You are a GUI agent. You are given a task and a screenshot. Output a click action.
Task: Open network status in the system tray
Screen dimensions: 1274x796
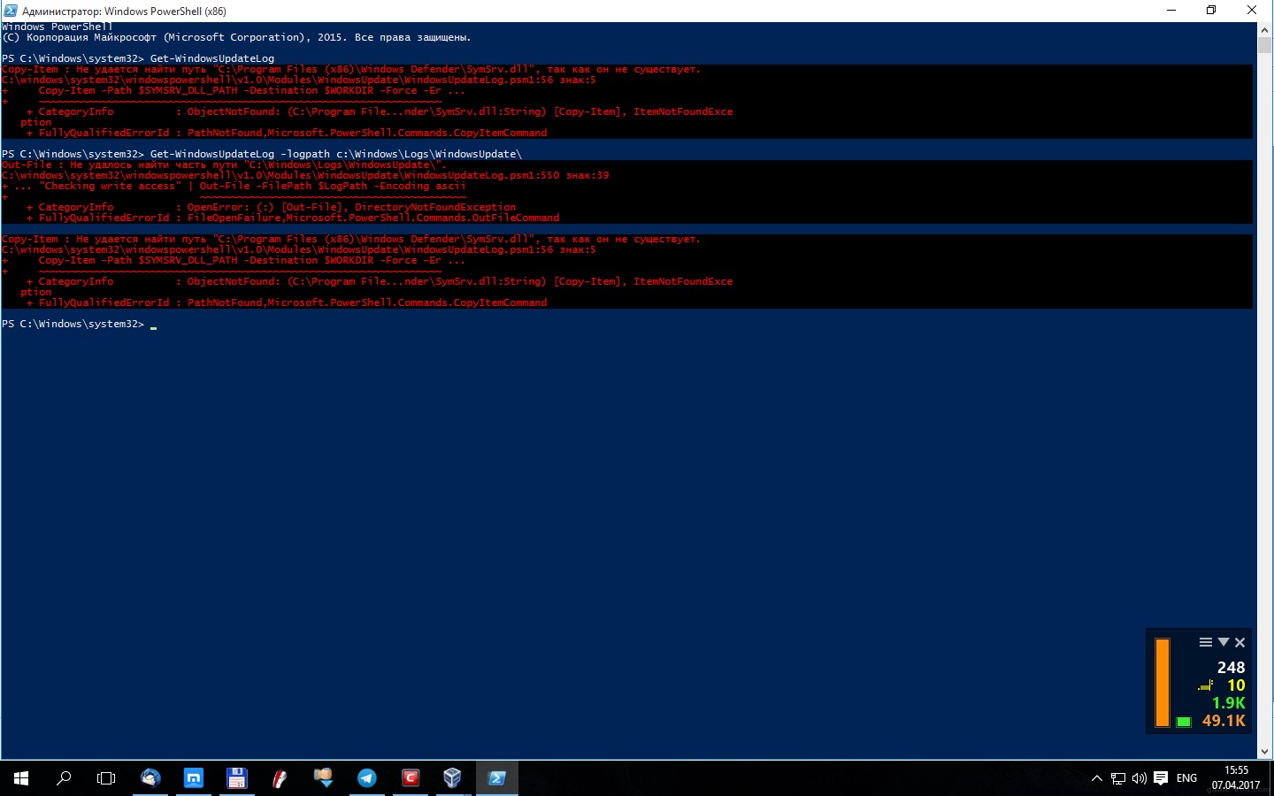click(1118, 779)
